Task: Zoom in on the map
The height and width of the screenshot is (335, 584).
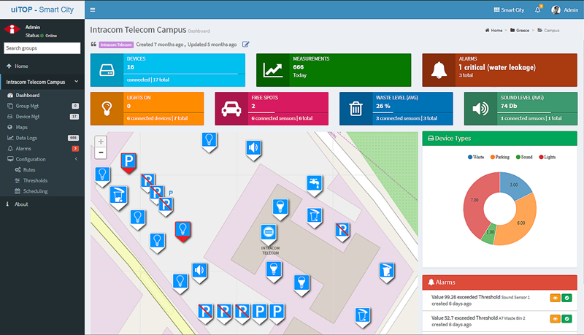Action: (x=101, y=142)
